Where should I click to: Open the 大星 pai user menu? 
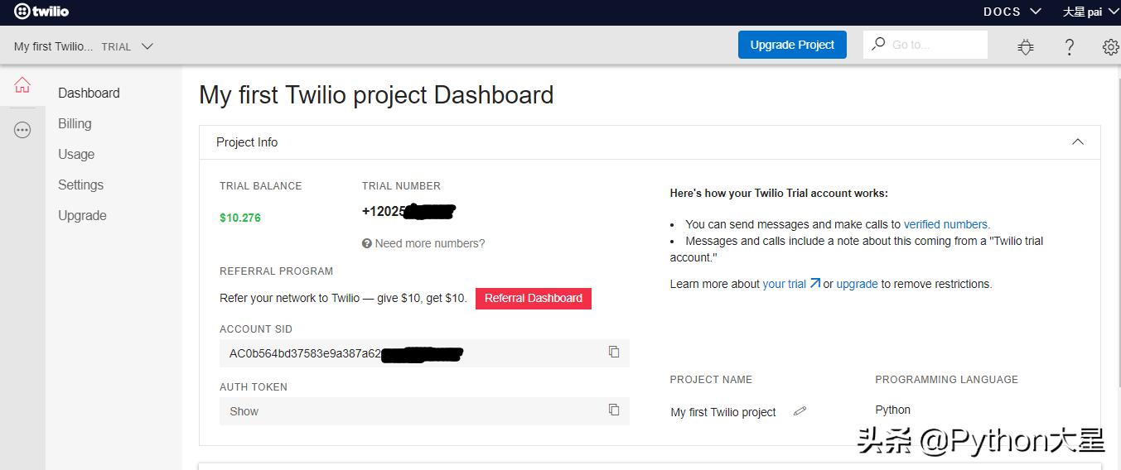pos(1090,12)
